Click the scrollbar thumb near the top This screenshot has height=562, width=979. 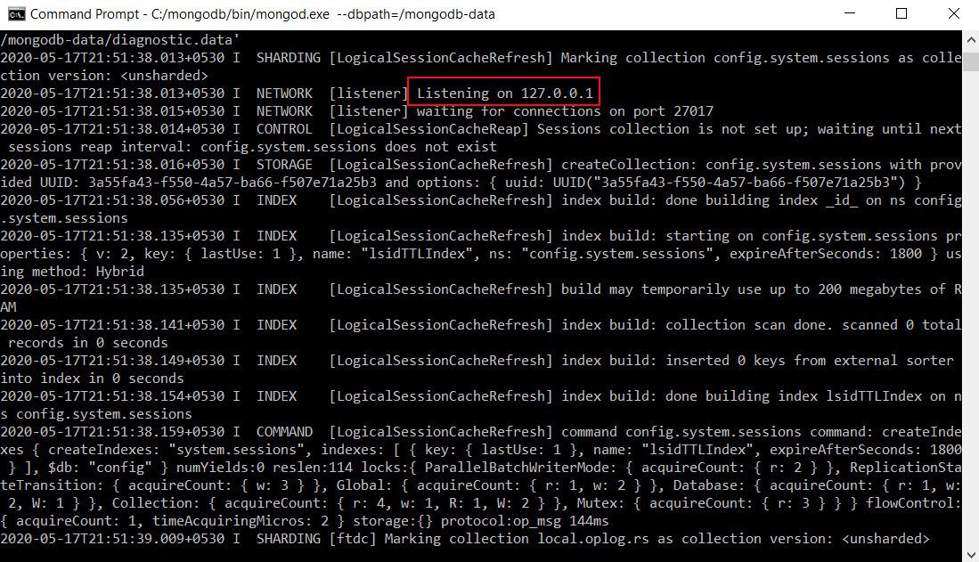[x=971, y=53]
